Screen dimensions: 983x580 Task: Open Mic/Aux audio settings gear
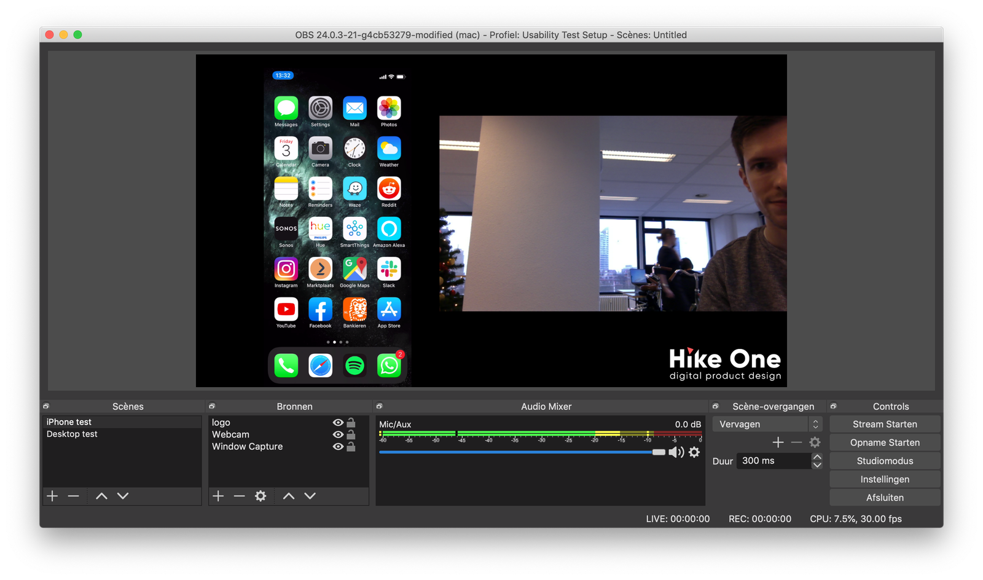(x=694, y=452)
